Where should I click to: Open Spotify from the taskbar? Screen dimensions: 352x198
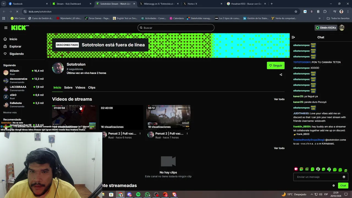[x=138, y=194]
